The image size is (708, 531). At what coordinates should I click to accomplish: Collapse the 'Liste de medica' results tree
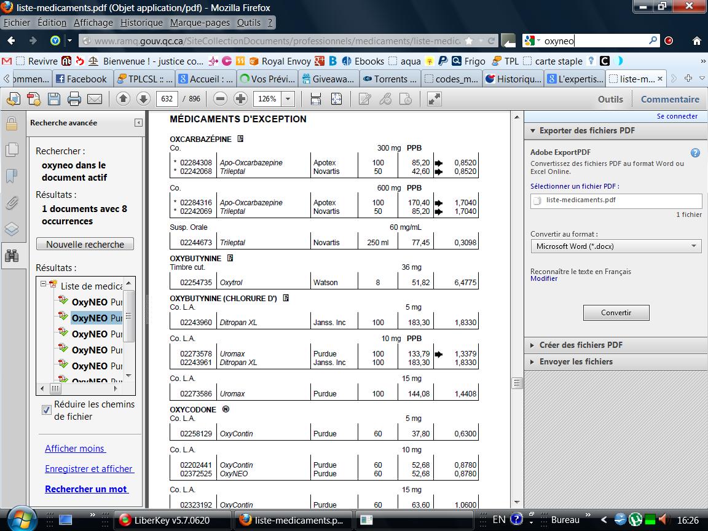tap(43, 285)
